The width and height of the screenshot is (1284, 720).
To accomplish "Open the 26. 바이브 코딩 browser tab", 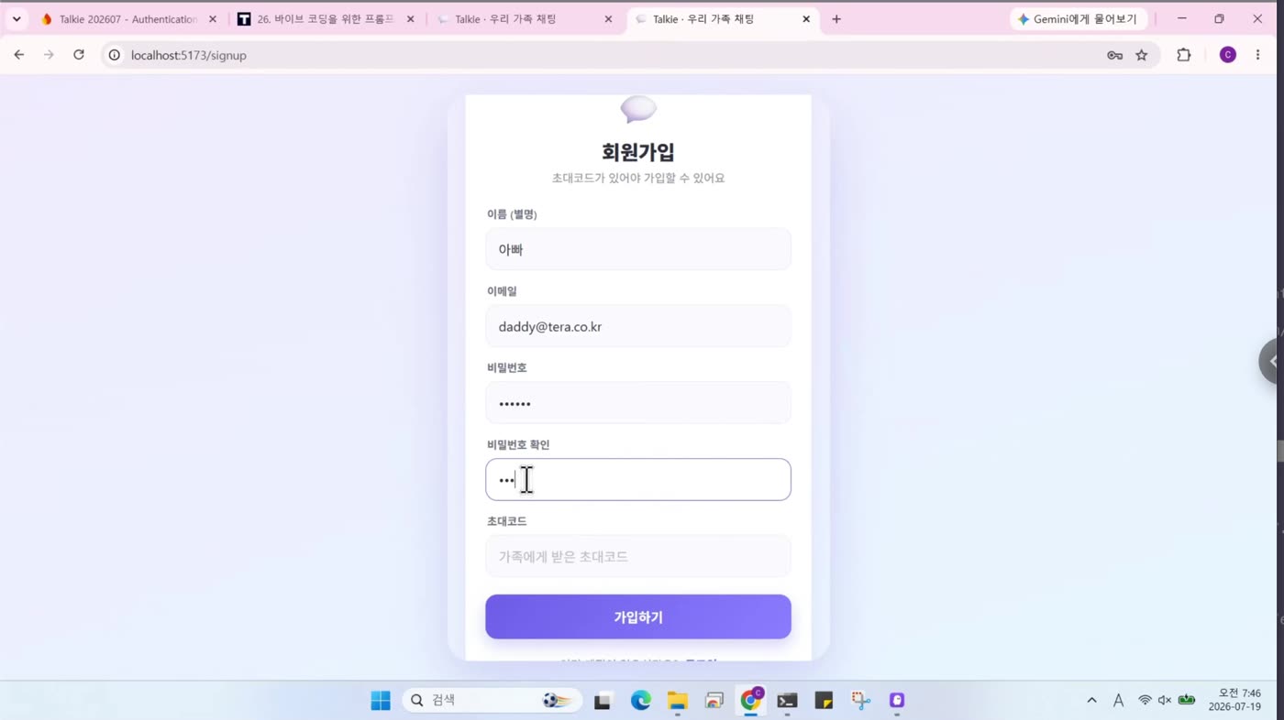I will 326,19.
